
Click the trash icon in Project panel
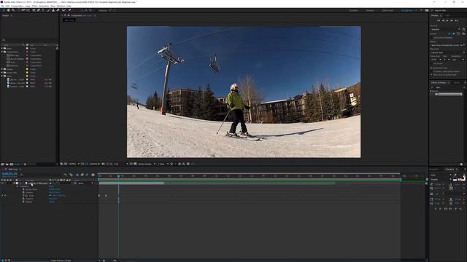pos(25,164)
